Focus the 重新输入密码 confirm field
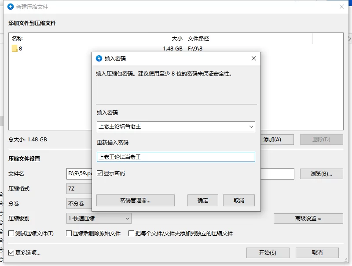352x266 pixels. [176, 157]
